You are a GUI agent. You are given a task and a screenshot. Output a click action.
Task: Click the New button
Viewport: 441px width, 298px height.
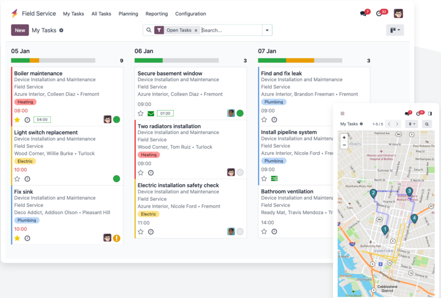pos(20,30)
